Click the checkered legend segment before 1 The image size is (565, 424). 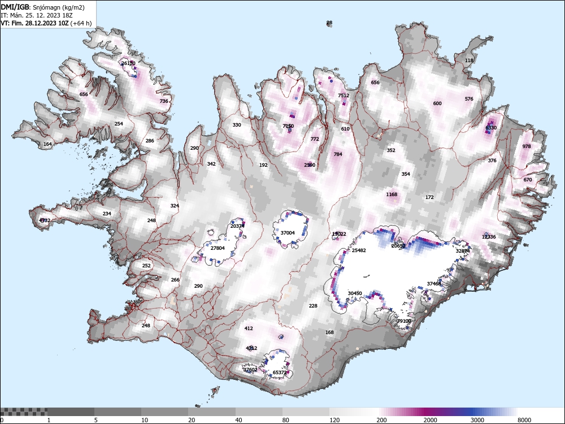pos(24,412)
